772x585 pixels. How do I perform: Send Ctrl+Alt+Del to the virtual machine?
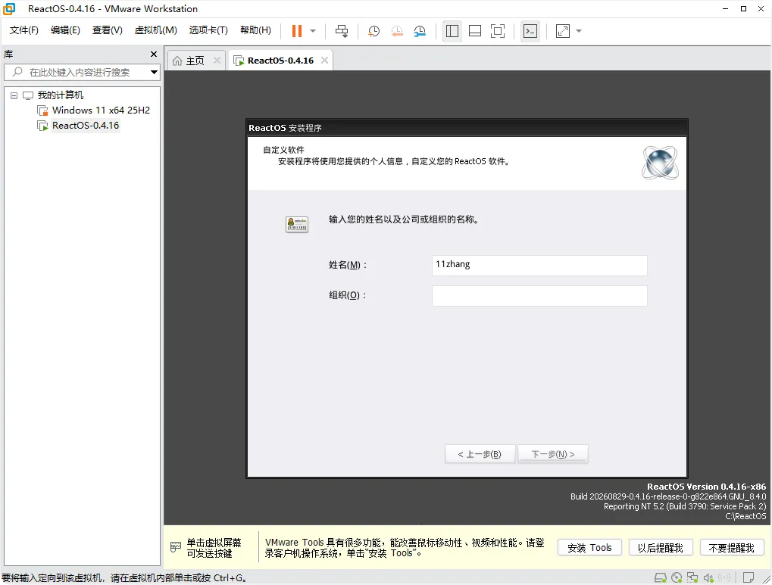tap(342, 31)
